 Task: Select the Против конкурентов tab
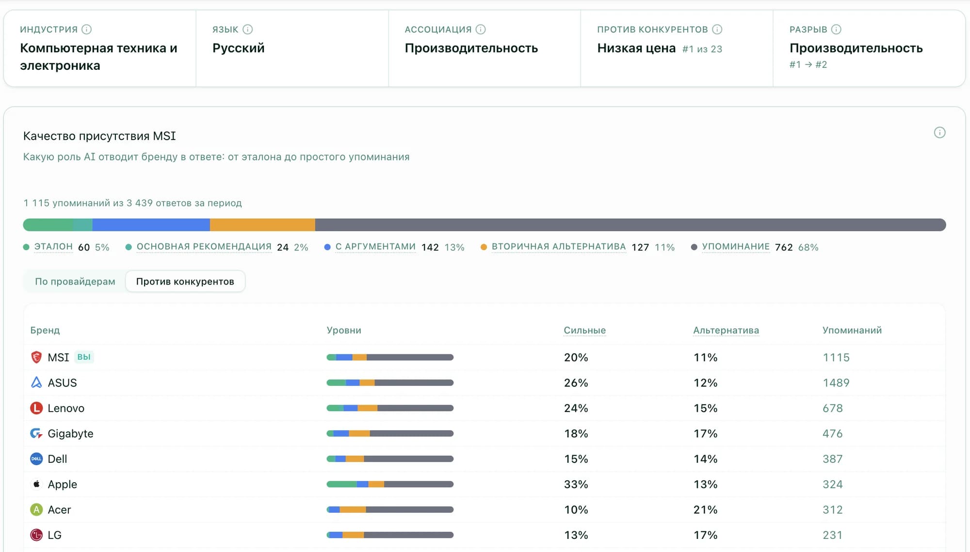(185, 282)
